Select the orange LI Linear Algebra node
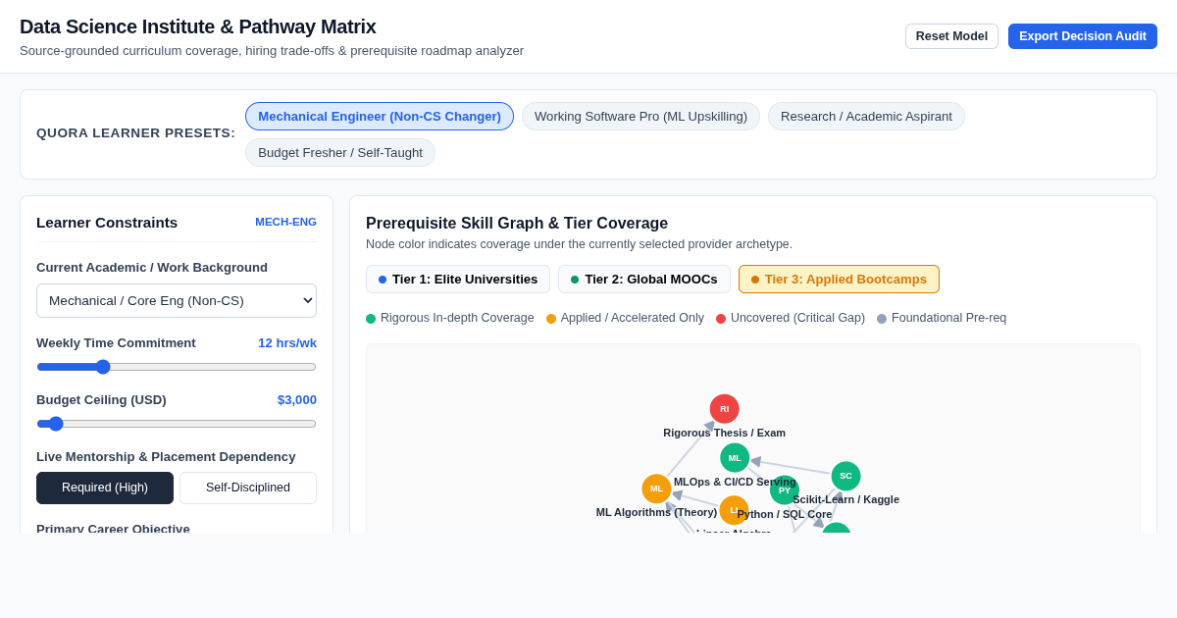This screenshot has height=618, width=1177. [734, 510]
